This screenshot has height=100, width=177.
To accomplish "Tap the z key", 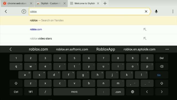I will pos(31,83).
